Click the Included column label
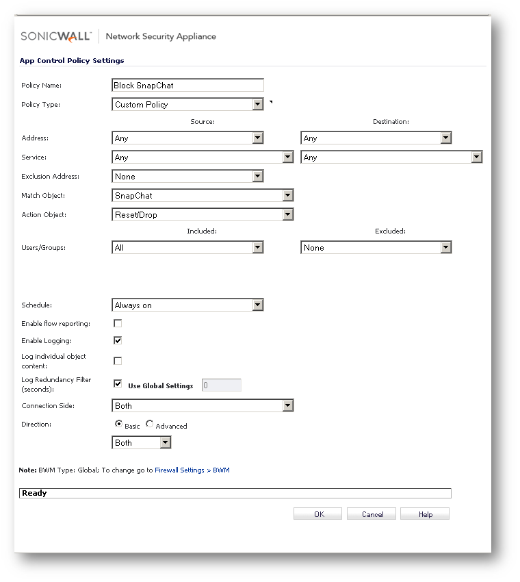The image size is (520, 582). point(202,231)
